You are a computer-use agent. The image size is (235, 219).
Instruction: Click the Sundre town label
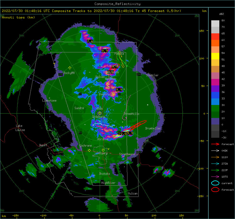coord(79,108)
